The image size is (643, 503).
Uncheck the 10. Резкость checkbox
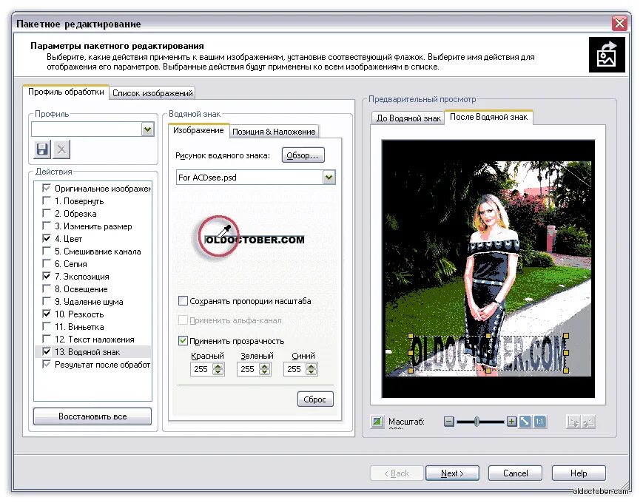(47, 314)
